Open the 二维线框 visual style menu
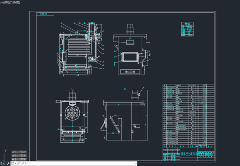The height and width of the screenshot is (166, 240). click(x=15, y=2)
